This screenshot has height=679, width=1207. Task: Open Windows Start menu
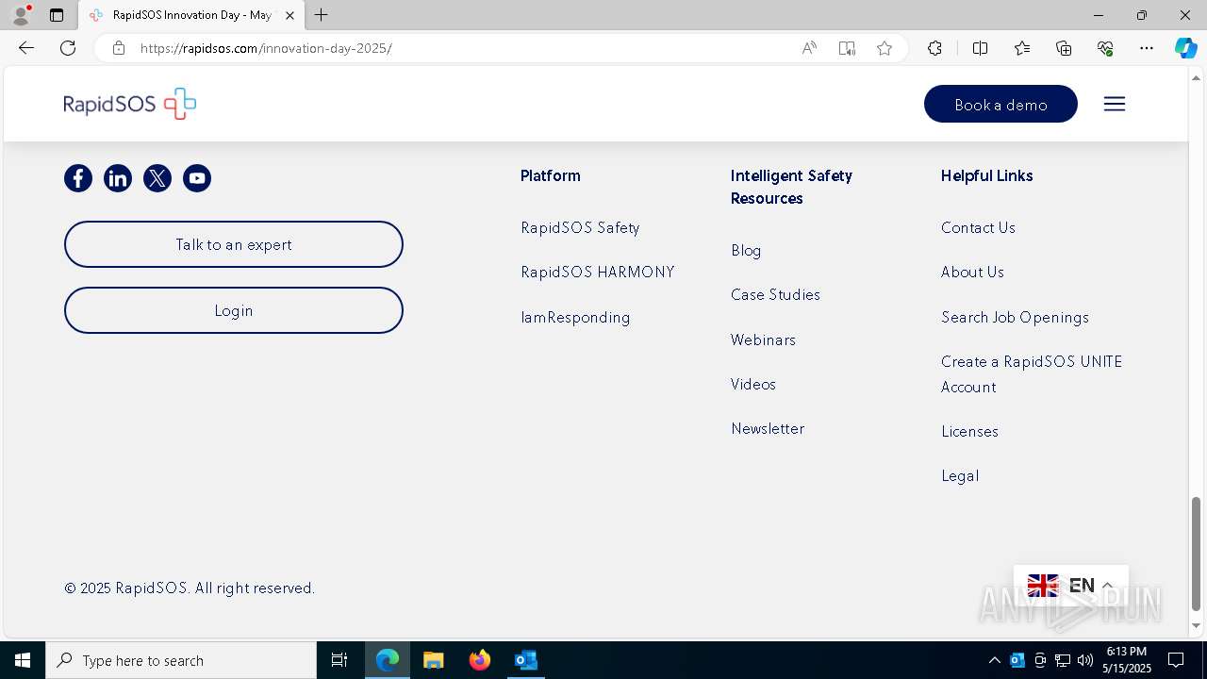[x=23, y=660]
